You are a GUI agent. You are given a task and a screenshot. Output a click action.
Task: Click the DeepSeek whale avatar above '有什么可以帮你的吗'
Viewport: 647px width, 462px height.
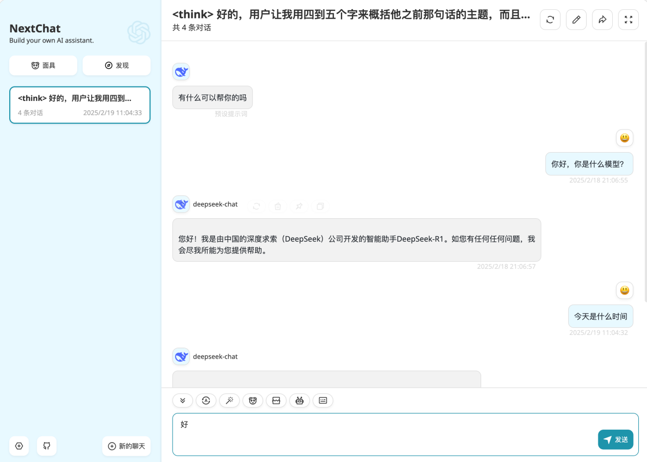click(181, 72)
